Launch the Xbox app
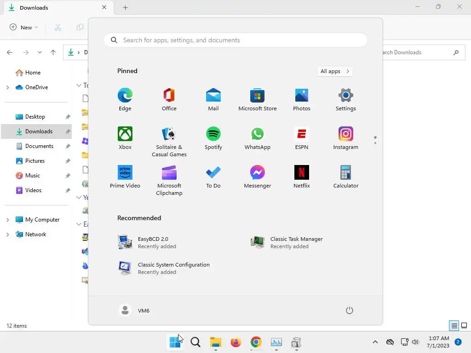The width and height of the screenshot is (471, 353). (125, 138)
